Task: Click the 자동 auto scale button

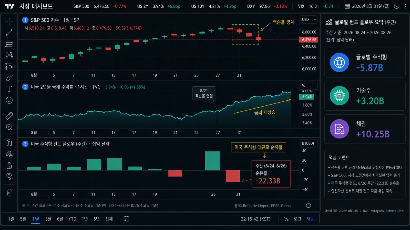Action: tap(310, 219)
